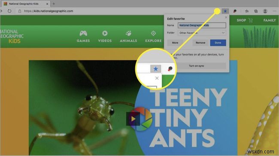This screenshot has width=279, height=156.
Task: Click the favorite Name text field
Action: (x=202, y=25)
